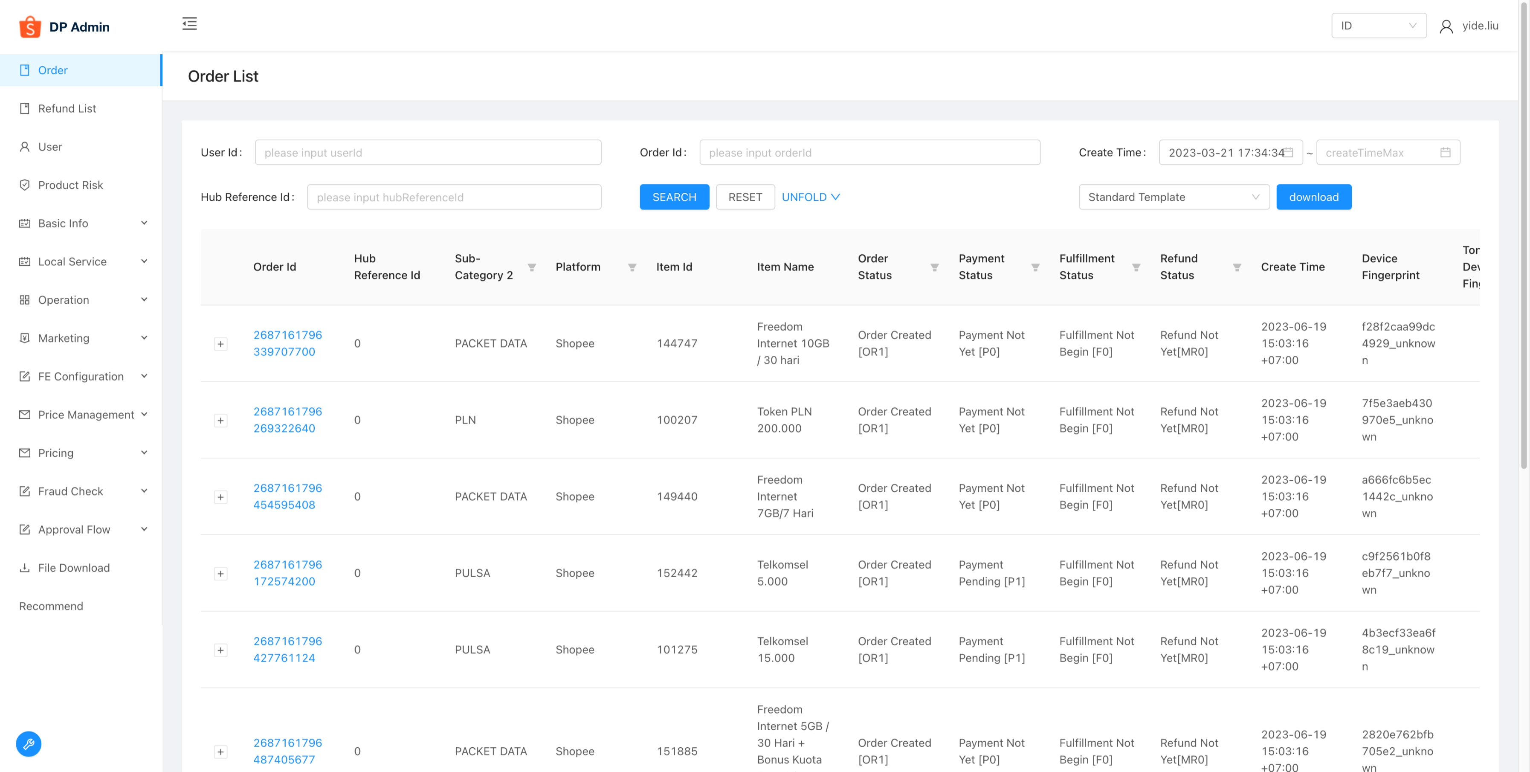Viewport: 1530px width, 772px height.
Task: Open the Payment Status filter funnel
Action: tap(1035, 267)
